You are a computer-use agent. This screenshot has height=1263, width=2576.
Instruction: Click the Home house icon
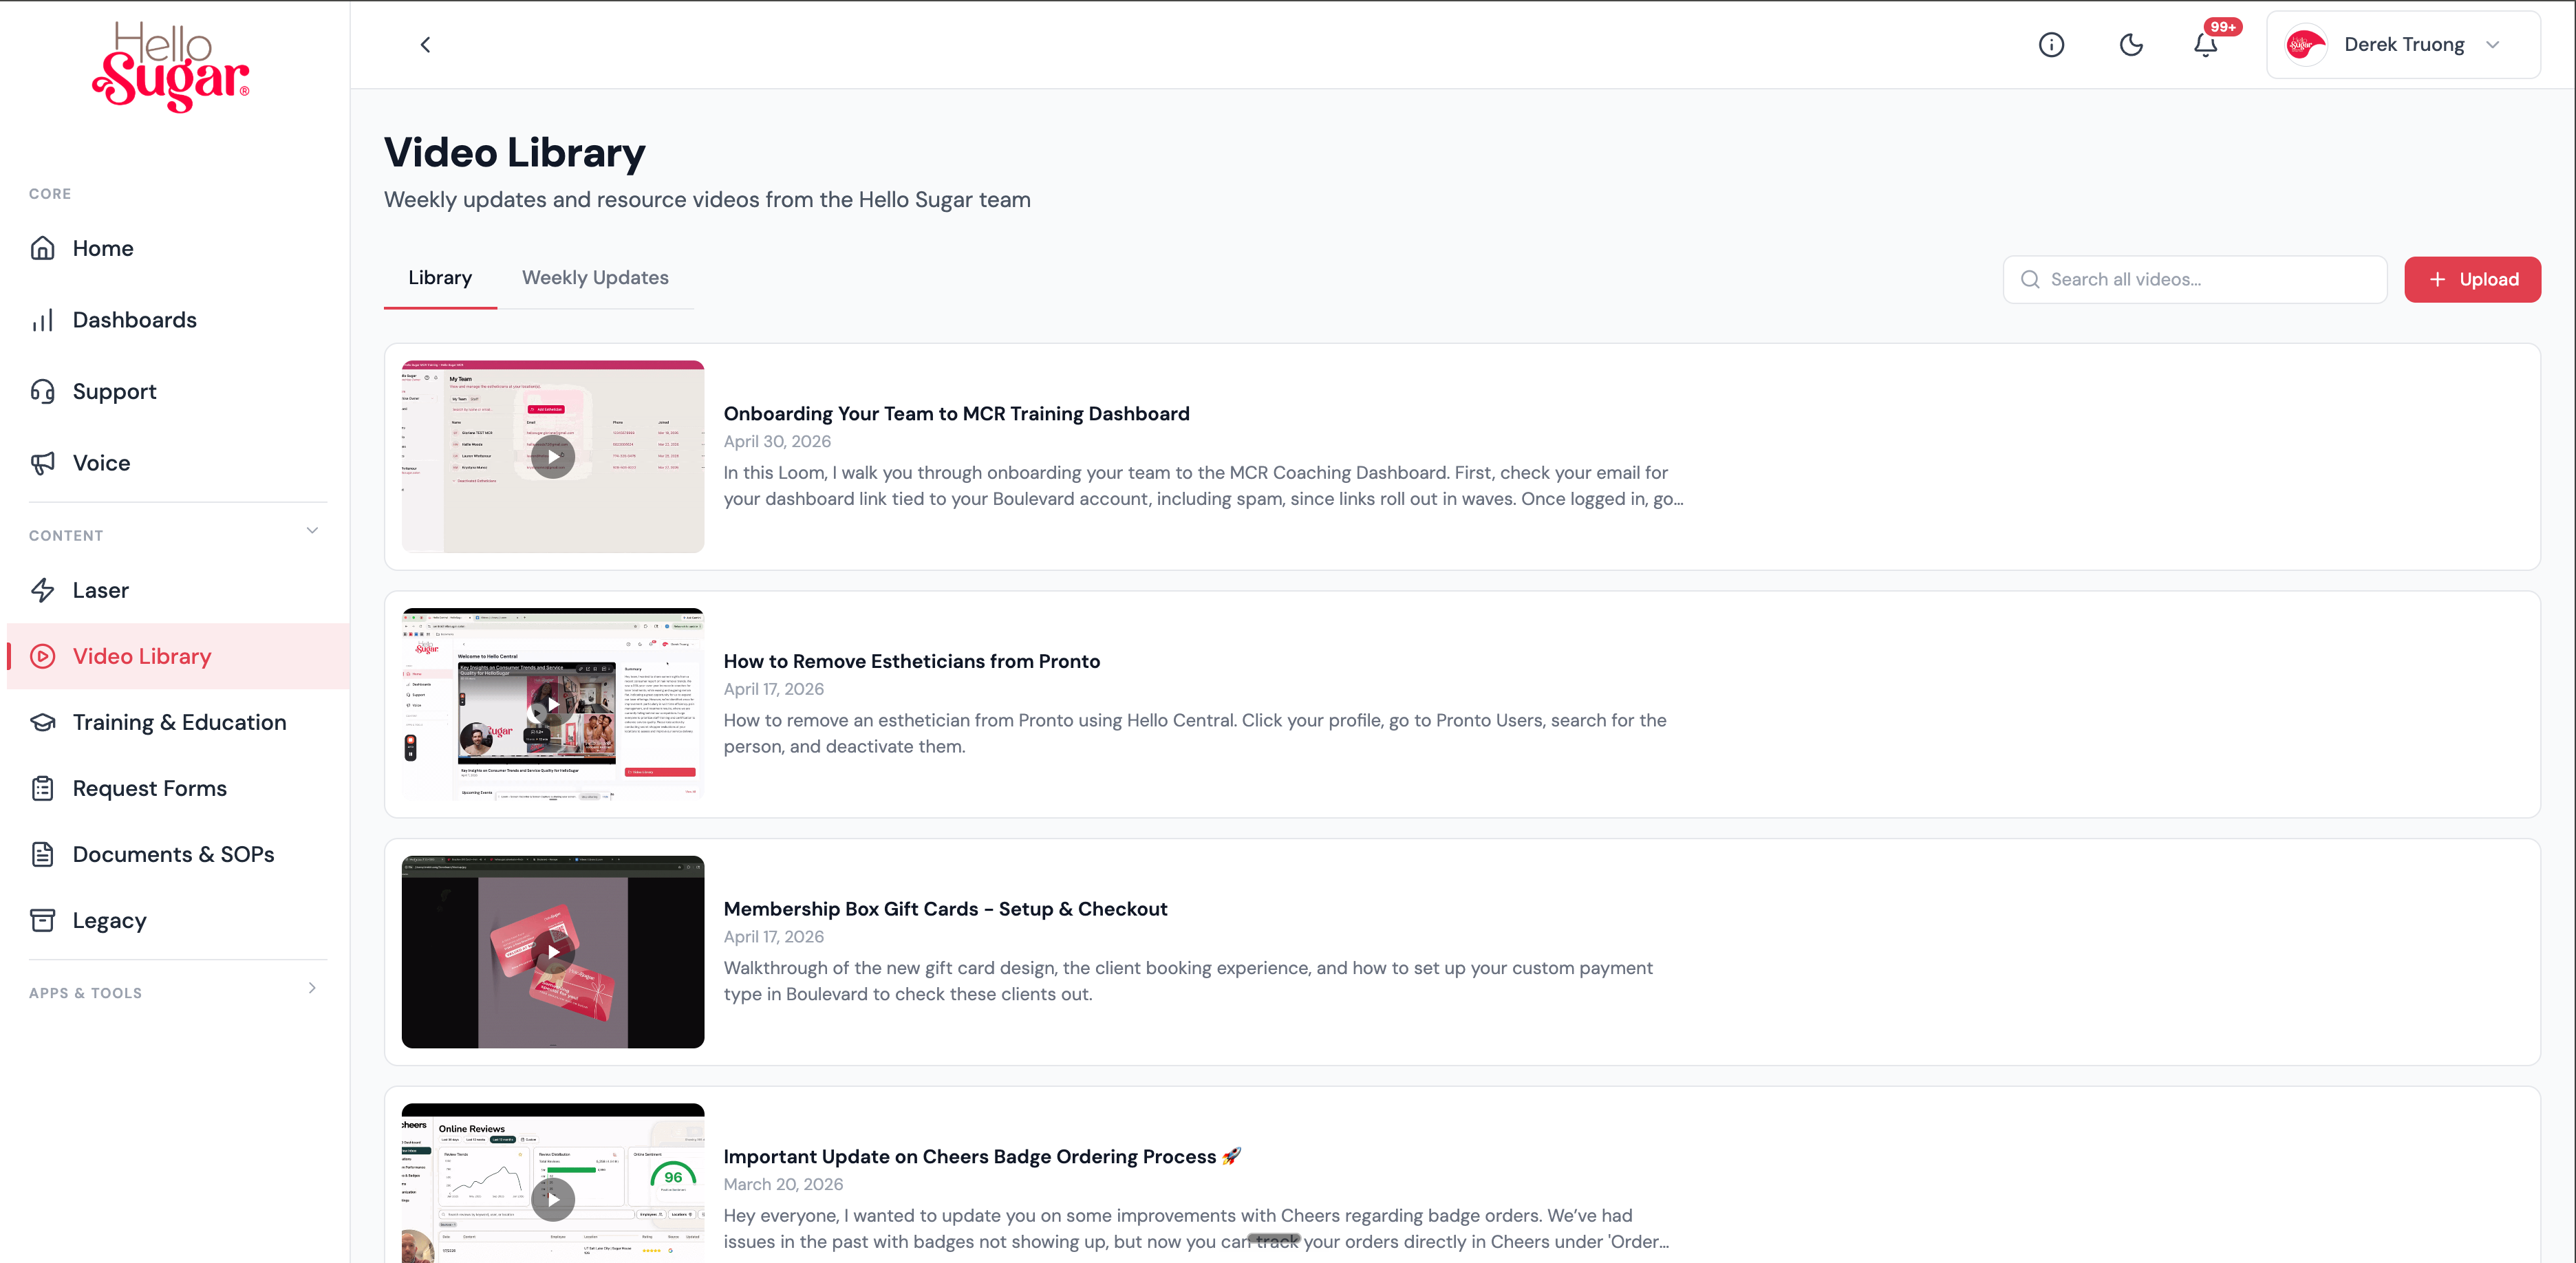point(42,248)
